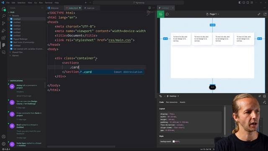The height and width of the screenshot is (151, 268).
Task: Click the VS Code logo in the title bar
Action: [3, 3]
